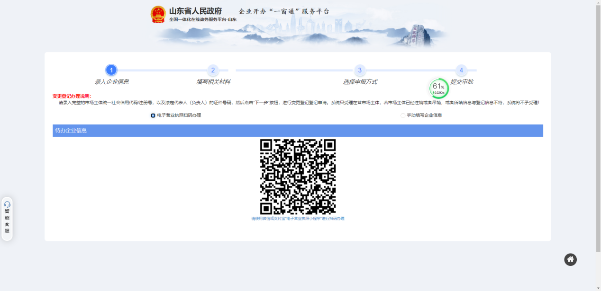Click 全国一体化在线政务服务平台·山东 subtitle
Image resolution: width=601 pixels, height=291 pixels.
(x=203, y=19)
